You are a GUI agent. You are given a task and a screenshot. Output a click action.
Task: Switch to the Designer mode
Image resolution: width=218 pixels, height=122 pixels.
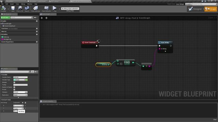tap(196, 9)
